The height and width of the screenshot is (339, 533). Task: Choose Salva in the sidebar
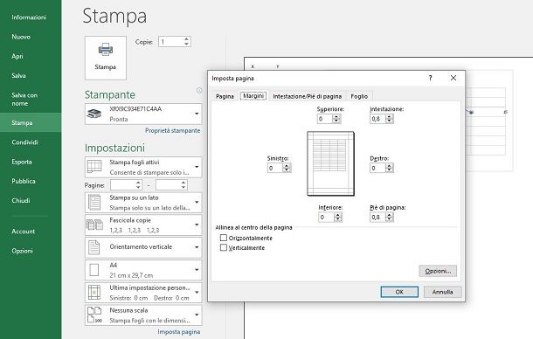(18, 75)
